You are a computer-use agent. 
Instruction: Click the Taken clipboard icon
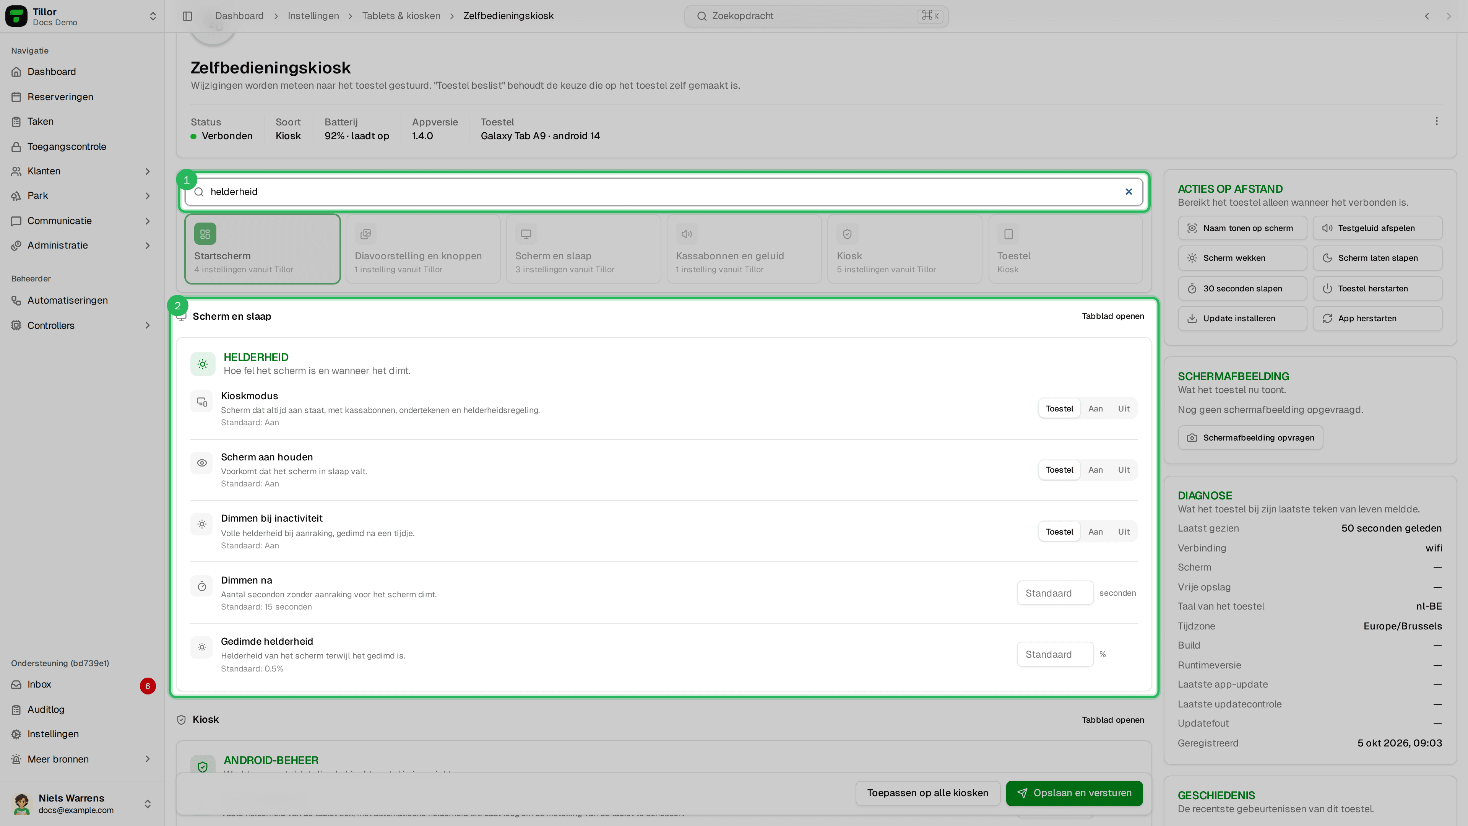click(x=16, y=122)
